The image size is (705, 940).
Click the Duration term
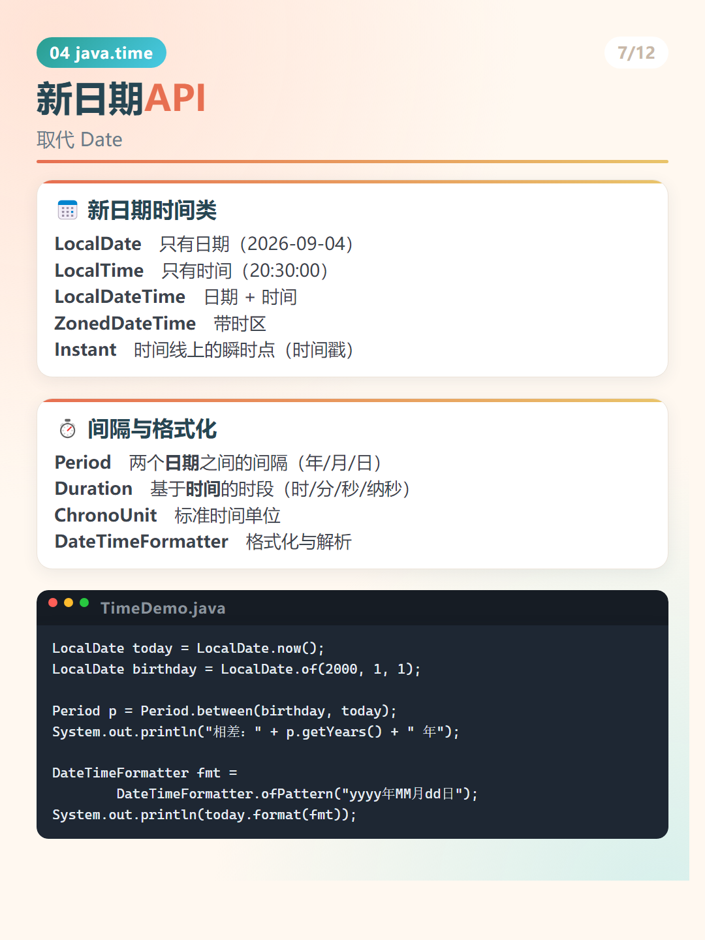point(93,489)
